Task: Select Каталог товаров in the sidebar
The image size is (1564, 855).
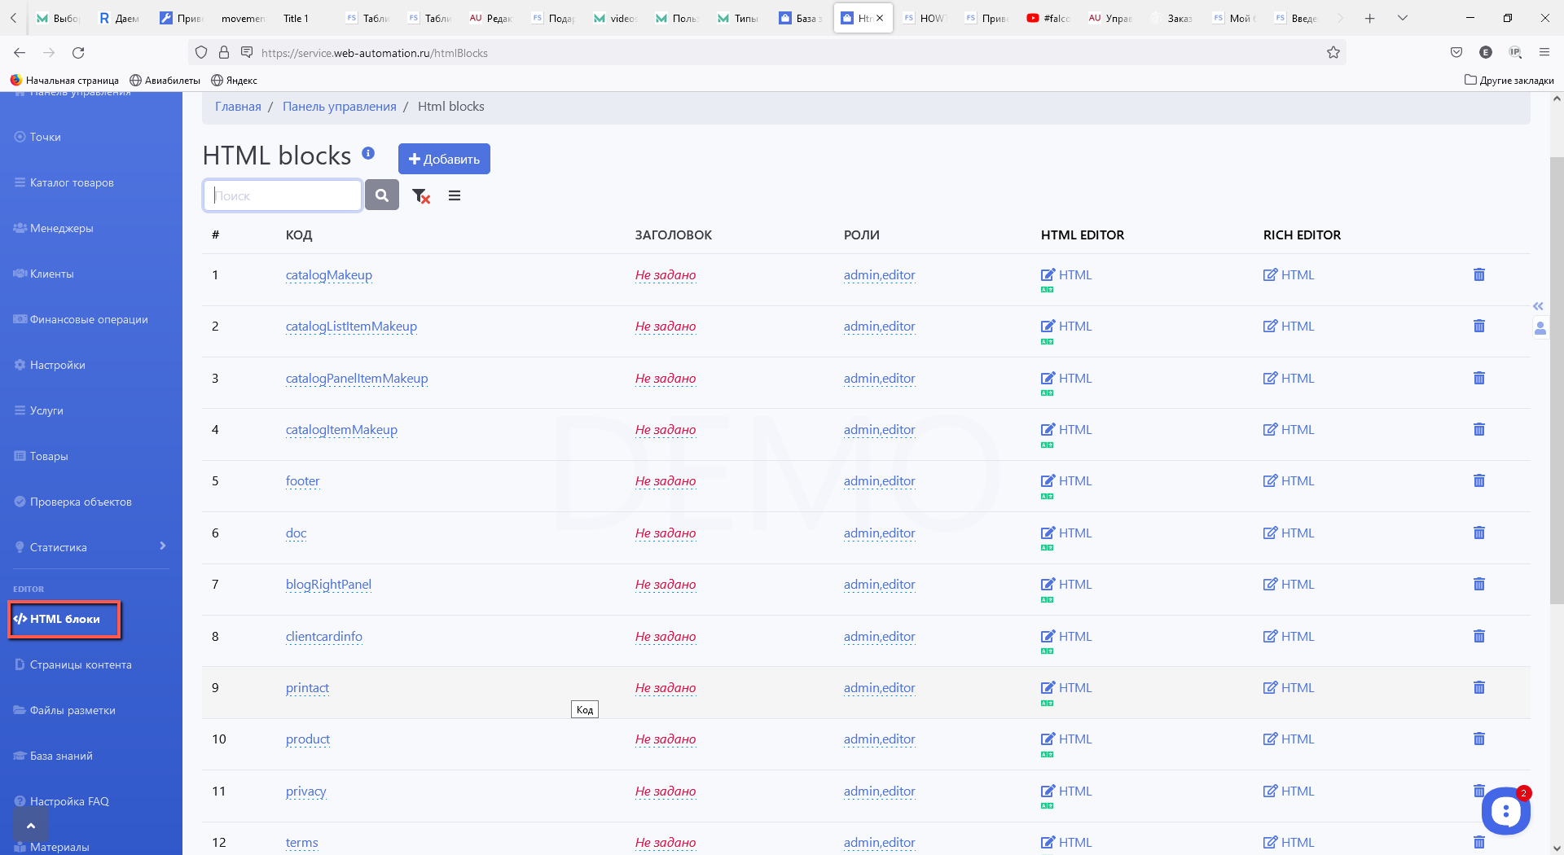Action: pyautogui.click(x=72, y=182)
